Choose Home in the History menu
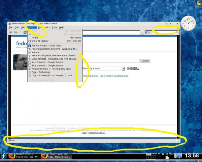Viewport: 202px width, 162px height. tap(55, 37)
